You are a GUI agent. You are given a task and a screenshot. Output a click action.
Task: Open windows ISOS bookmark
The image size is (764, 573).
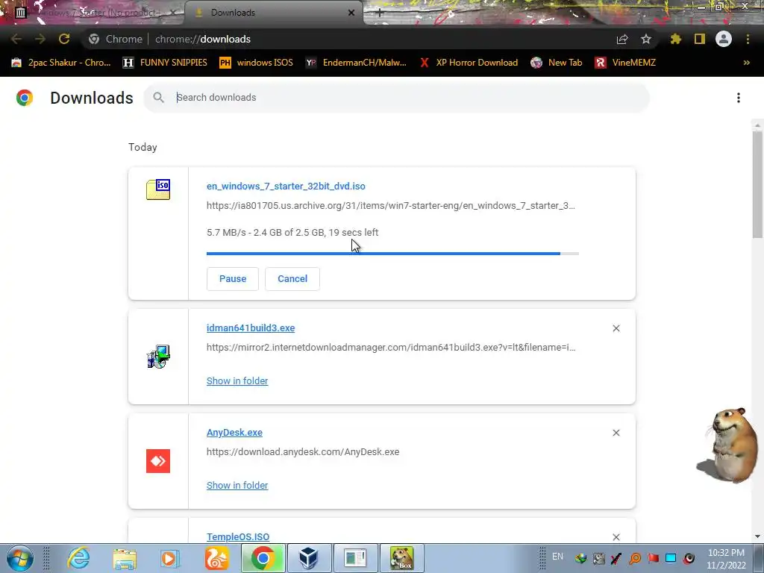click(x=257, y=63)
